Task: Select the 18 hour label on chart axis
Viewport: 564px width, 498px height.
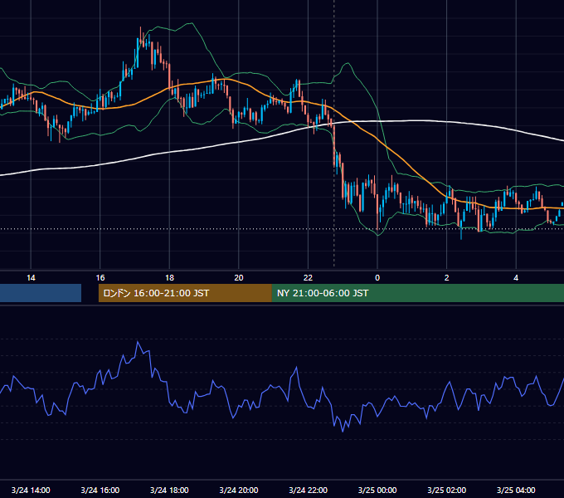Action: tap(169, 278)
